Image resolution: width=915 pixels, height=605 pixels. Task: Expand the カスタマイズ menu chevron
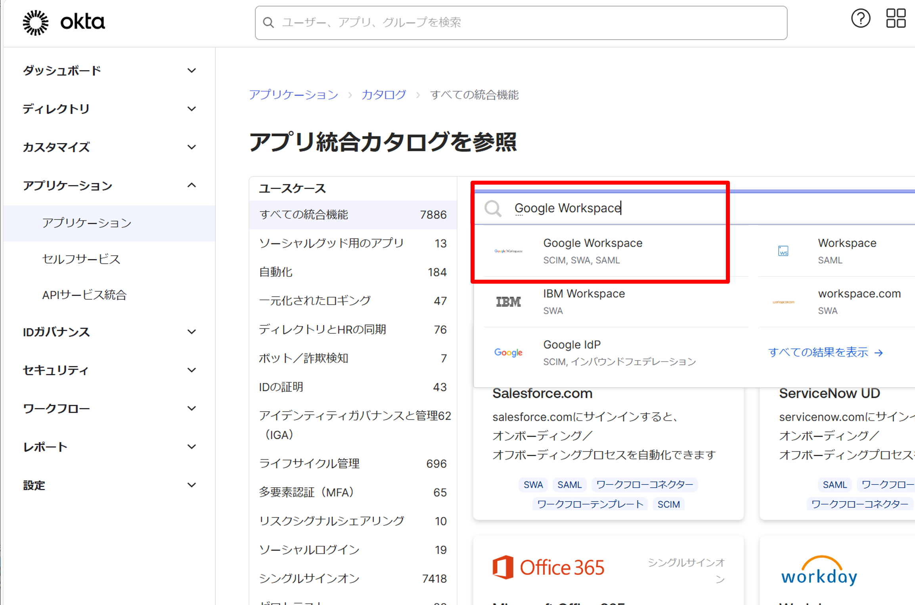click(x=192, y=147)
